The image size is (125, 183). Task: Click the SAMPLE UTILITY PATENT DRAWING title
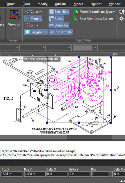point(55,129)
